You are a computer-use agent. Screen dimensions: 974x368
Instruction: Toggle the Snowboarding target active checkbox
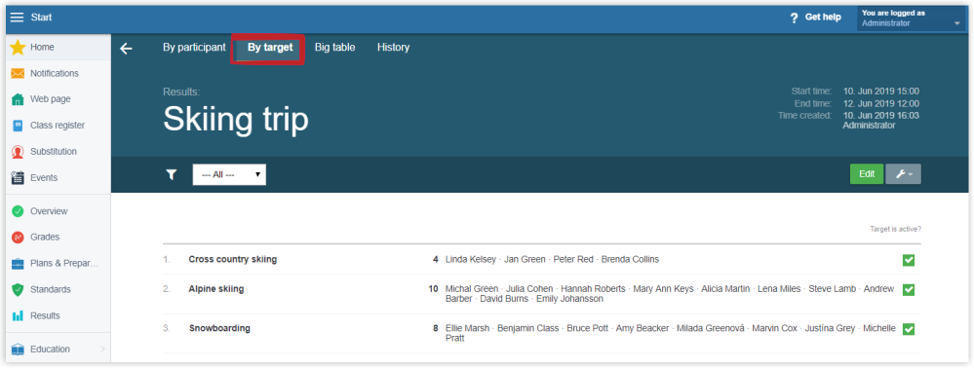coord(908,329)
